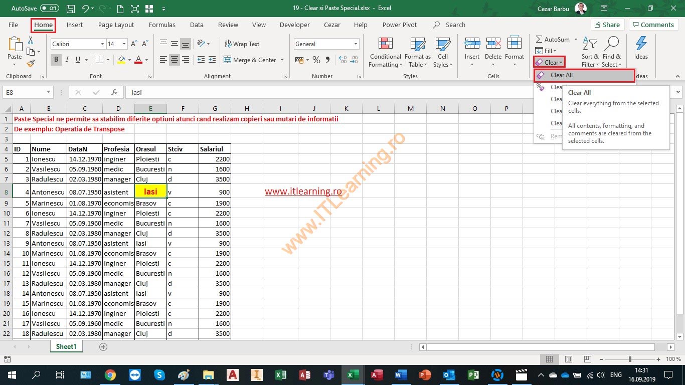Click the zoom slider in status bar
Screen dimensions: 685x385
(629, 359)
